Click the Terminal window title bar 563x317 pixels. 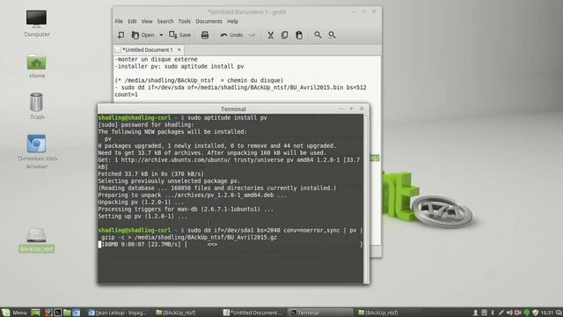pos(233,109)
